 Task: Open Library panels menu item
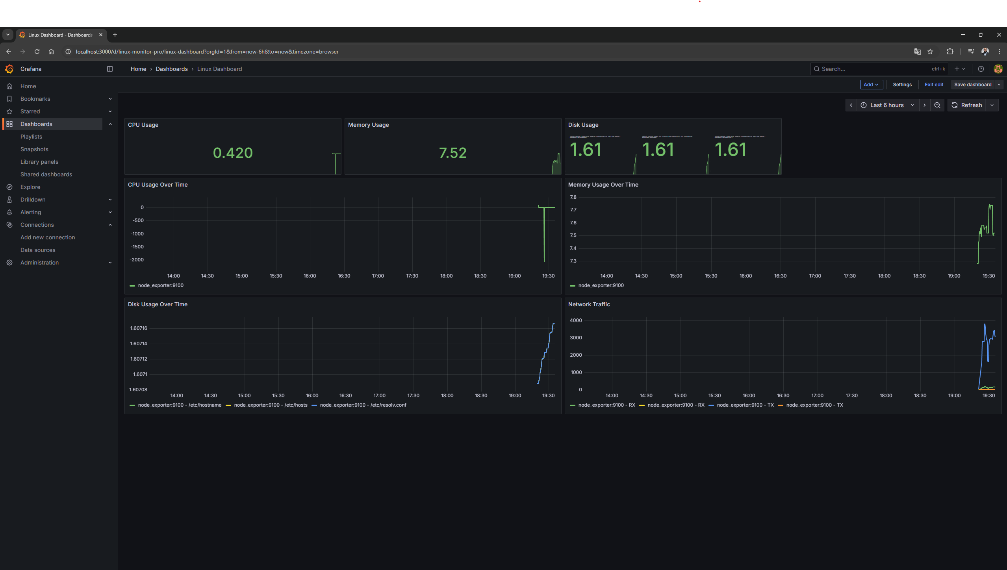click(x=39, y=162)
